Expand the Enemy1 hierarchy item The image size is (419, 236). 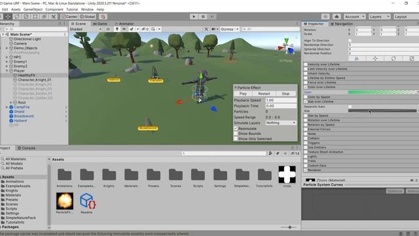[7, 62]
